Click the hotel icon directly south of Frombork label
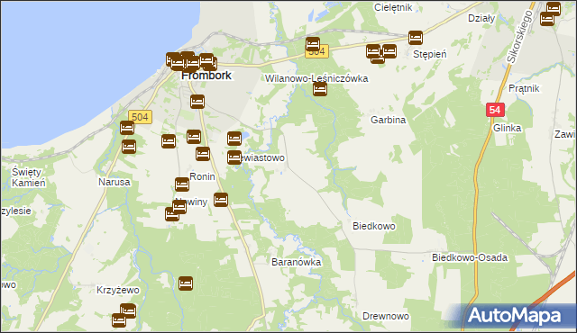The image size is (577, 333). click(197, 102)
